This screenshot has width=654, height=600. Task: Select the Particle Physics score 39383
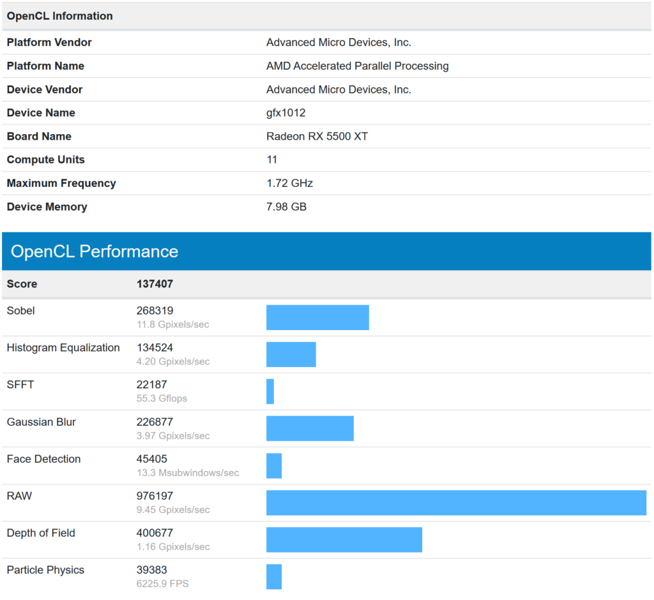click(152, 570)
